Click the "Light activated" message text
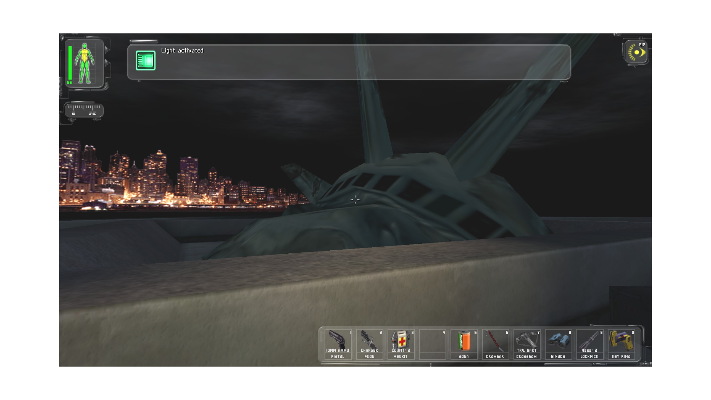This screenshot has width=711, height=400. pyautogui.click(x=182, y=50)
